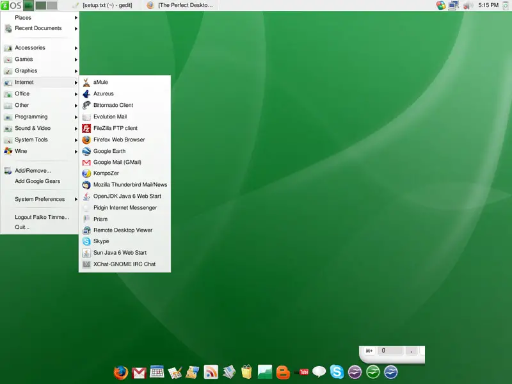Expand the Sound & Video submenu
This screenshot has height=384, width=512.
(x=40, y=128)
